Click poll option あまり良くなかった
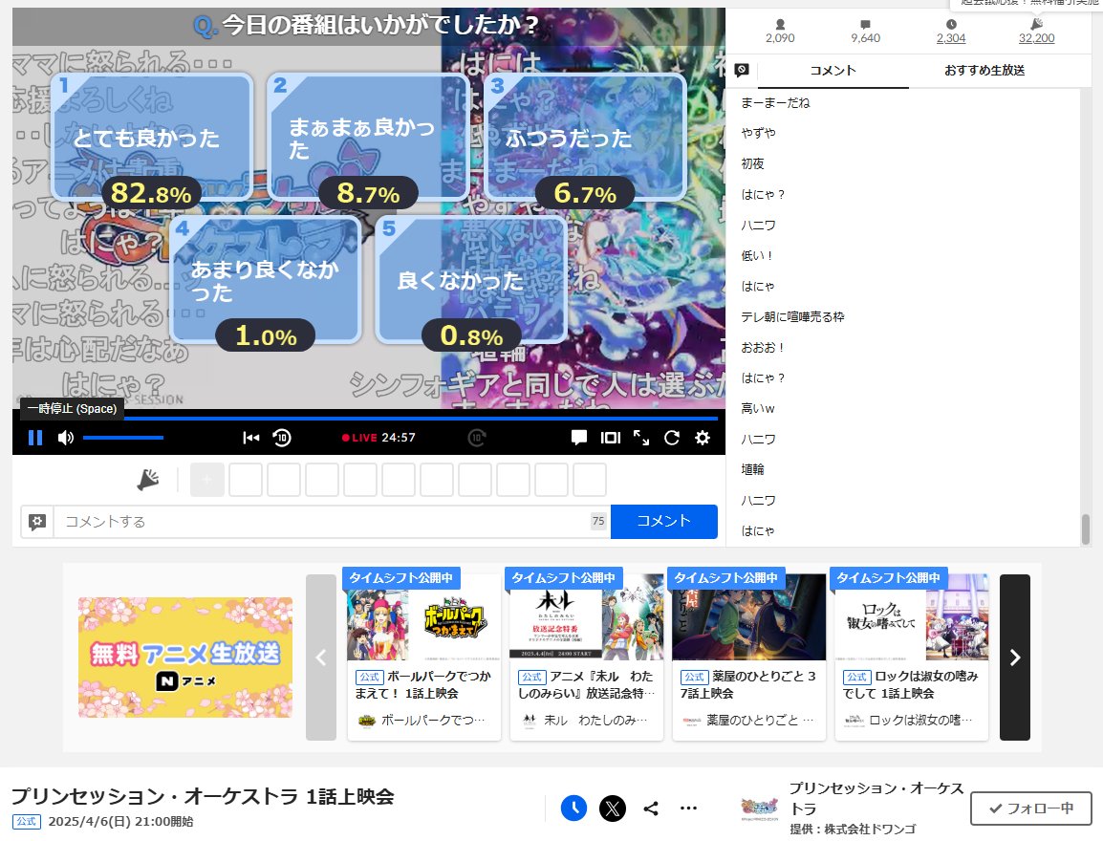This screenshot has height=841, width=1103. pyautogui.click(x=265, y=280)
